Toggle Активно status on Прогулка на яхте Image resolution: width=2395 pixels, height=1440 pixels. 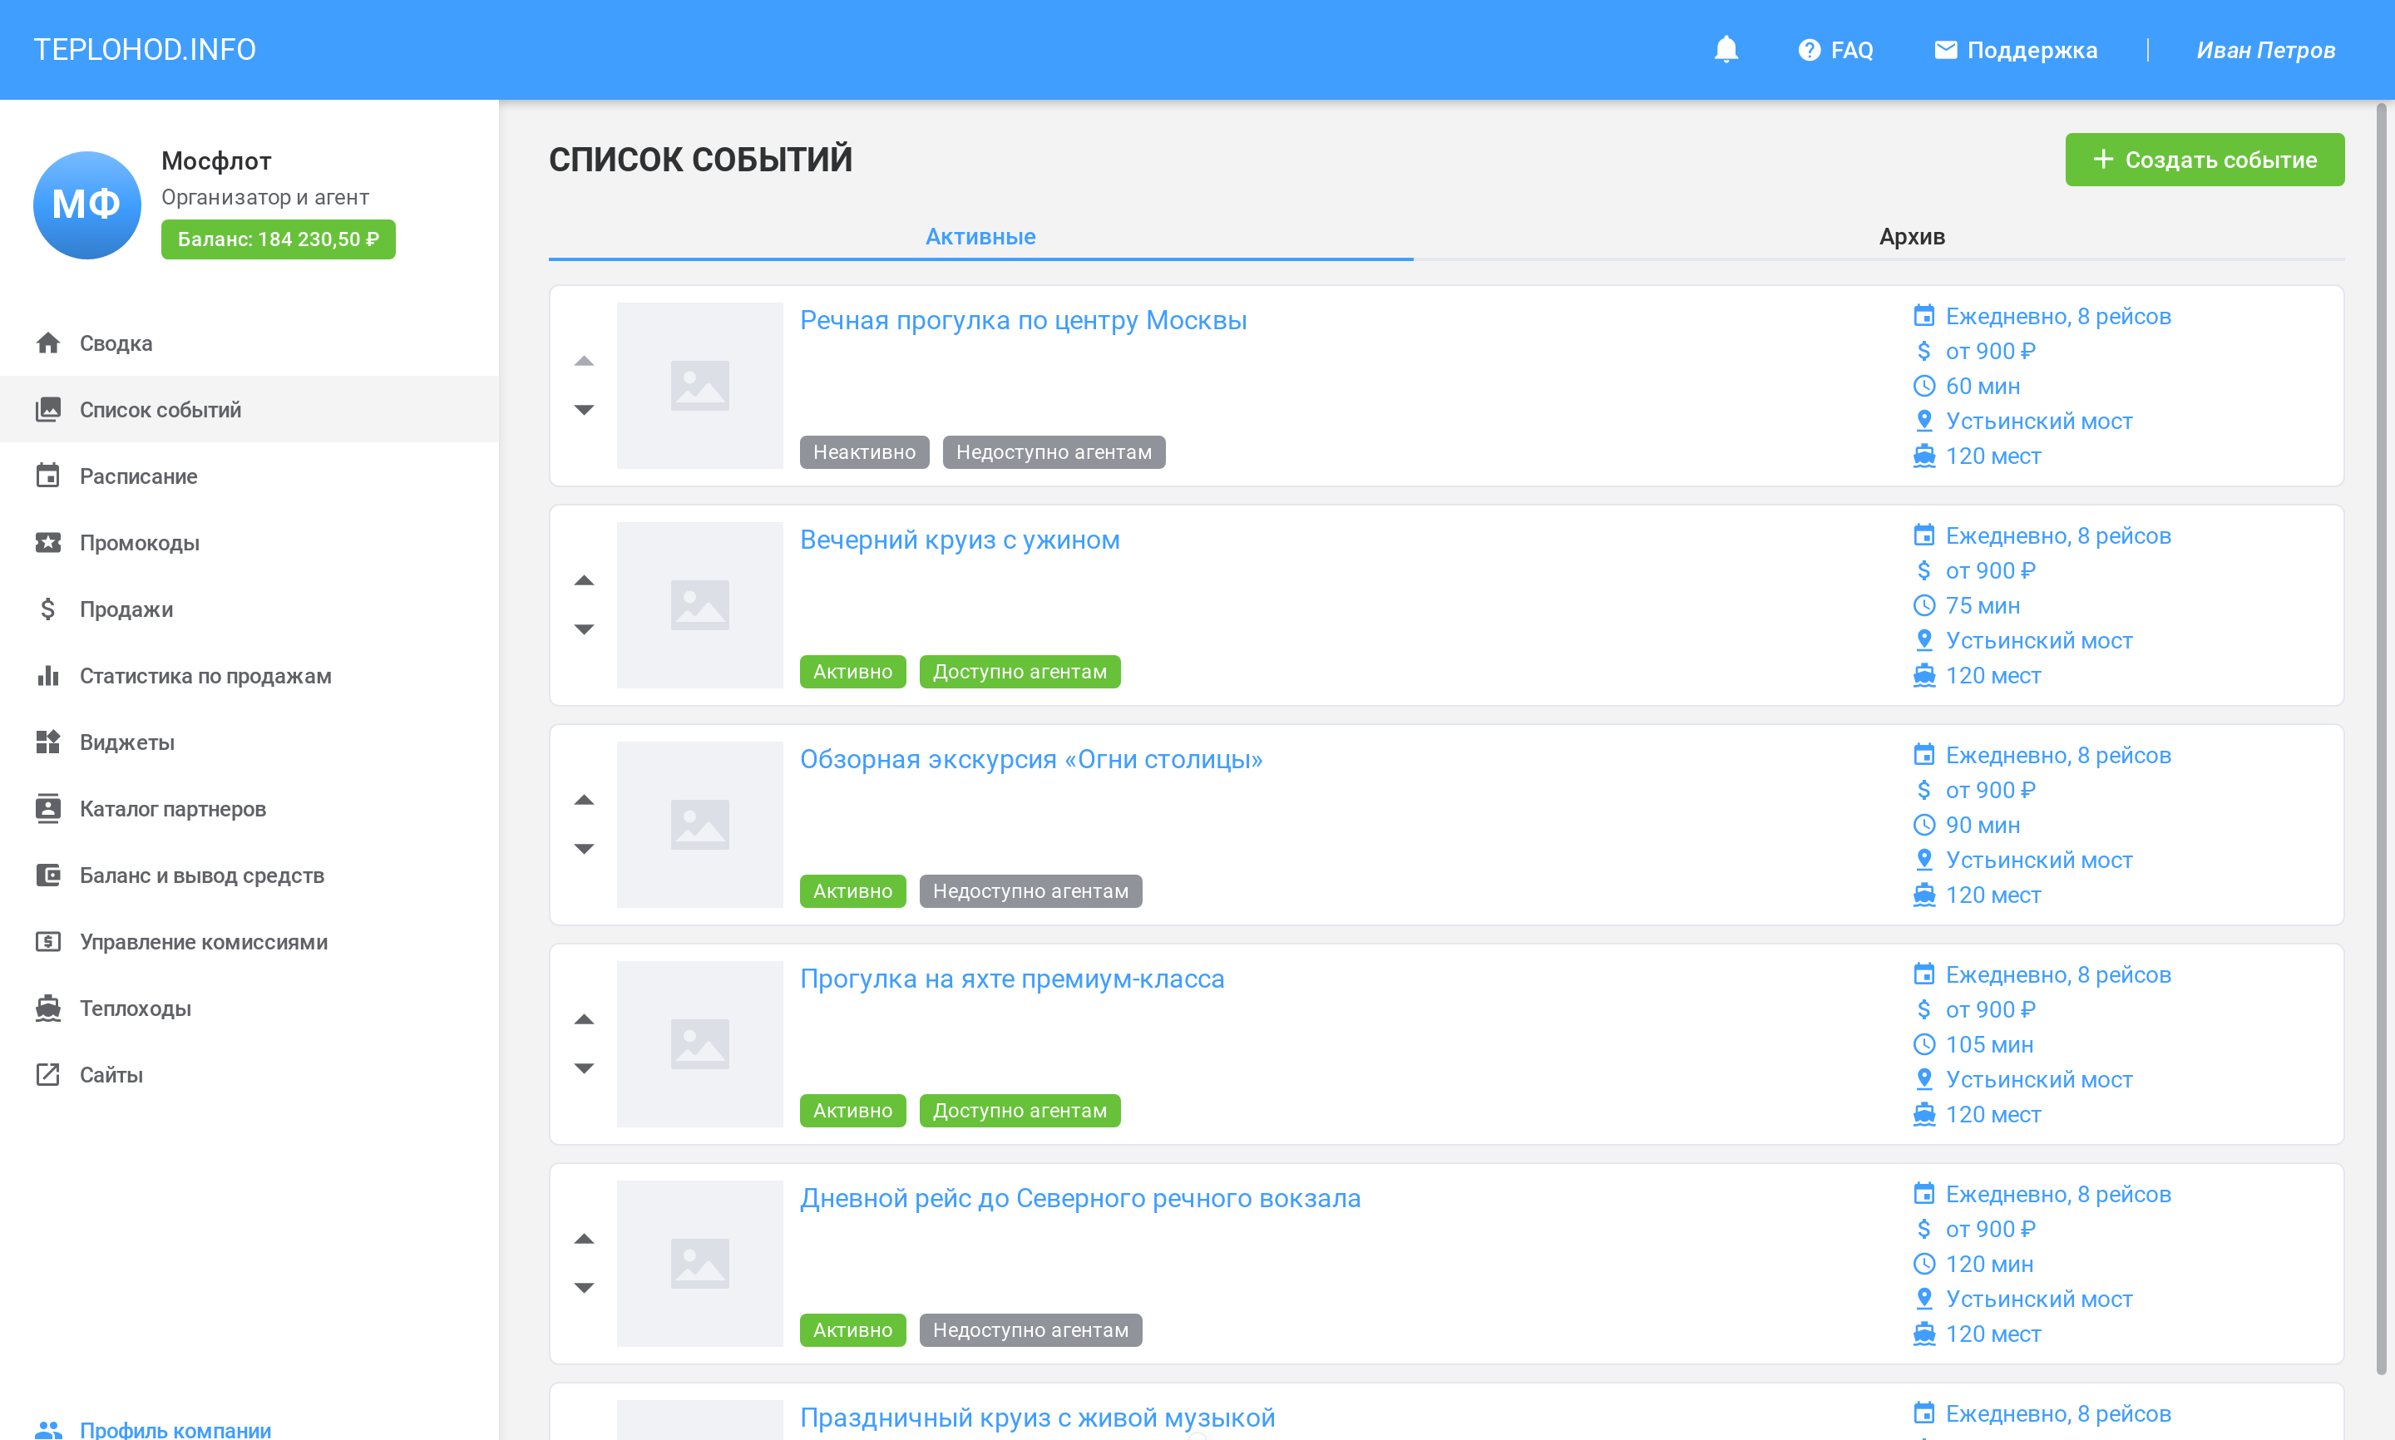point(852,1110)
